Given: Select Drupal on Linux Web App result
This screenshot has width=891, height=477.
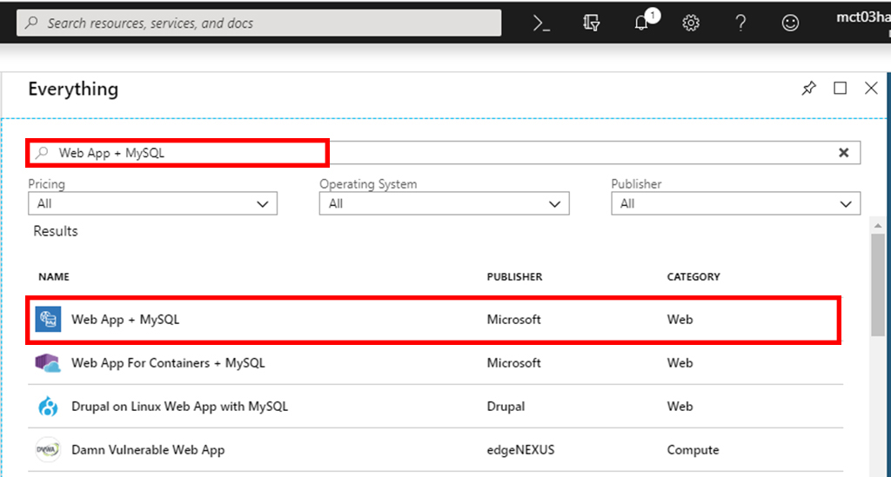Looking at the screenshot, I should [435, 406].
